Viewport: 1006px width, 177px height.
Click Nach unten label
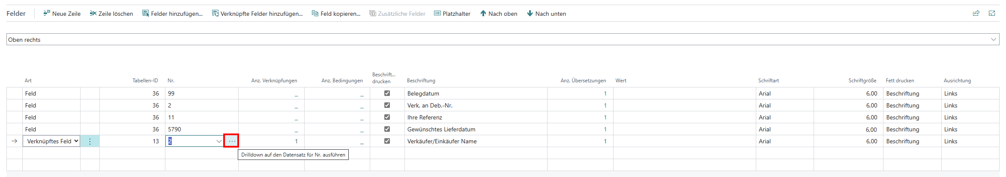pos(551,14)
